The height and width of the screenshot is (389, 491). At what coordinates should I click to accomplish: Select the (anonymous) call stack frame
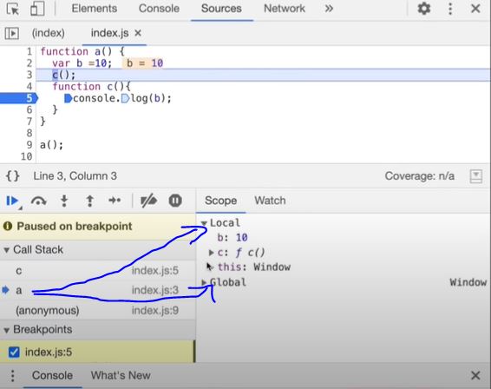(x=98, y=310)
